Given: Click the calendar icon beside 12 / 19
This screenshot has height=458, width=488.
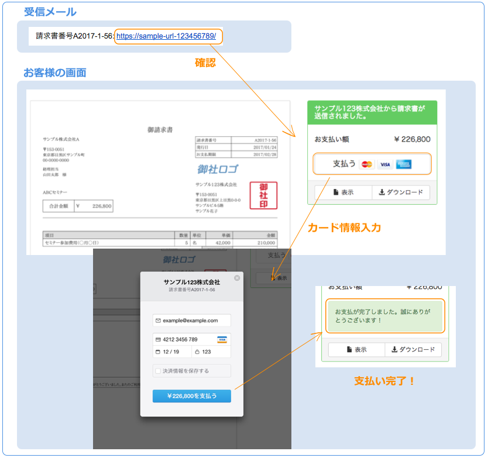Looking at the screenshot, I should 158,352.
